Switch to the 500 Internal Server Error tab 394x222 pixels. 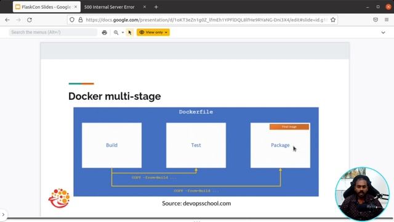point(110,7)
